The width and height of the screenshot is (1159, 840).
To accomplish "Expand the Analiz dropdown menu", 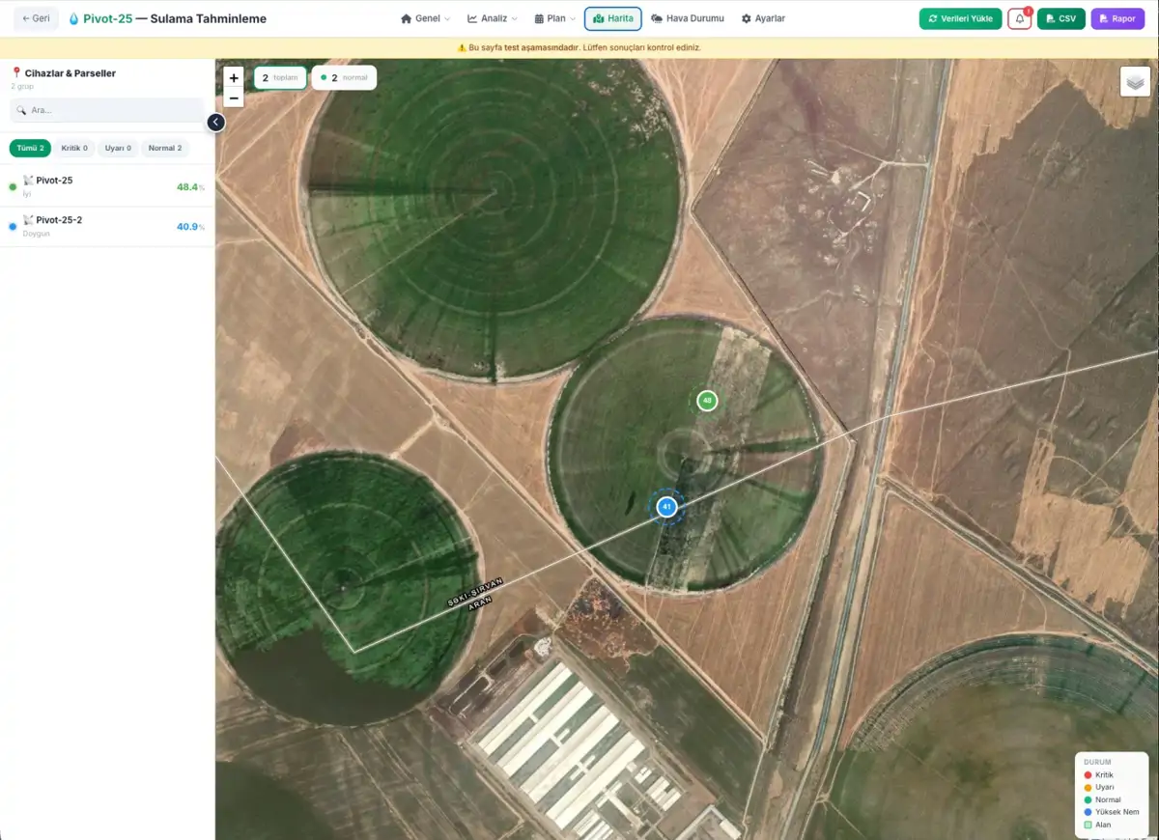I will point(492,18).
